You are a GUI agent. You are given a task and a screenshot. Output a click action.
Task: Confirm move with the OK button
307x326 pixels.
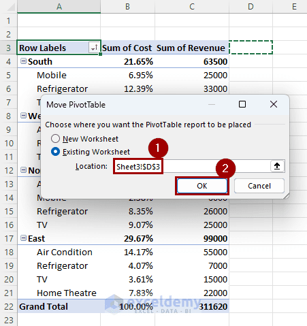tap(202, 186)
